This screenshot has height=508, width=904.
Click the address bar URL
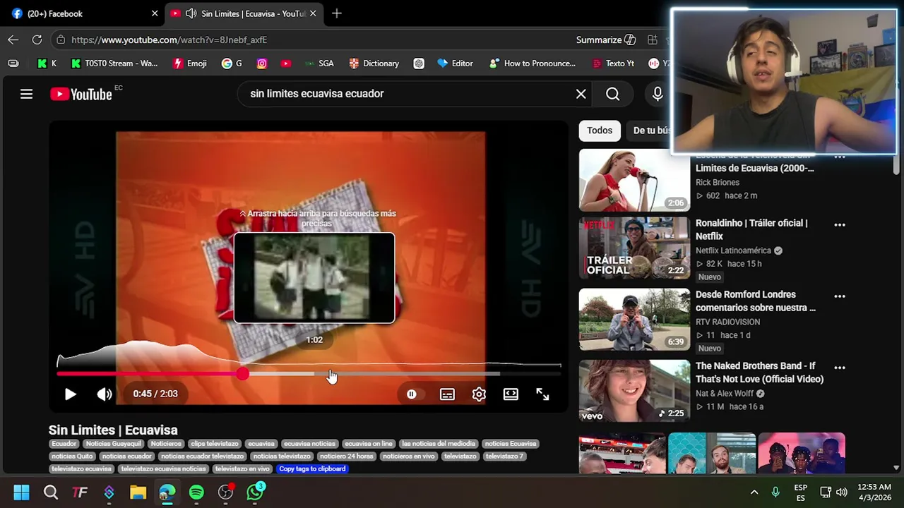tap(169, 40)
